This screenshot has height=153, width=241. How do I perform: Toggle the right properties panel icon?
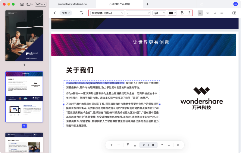point(234,13)
